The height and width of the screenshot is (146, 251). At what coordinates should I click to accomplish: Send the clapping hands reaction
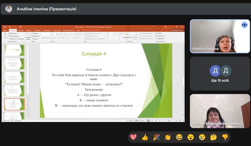(x=168, y=137)
